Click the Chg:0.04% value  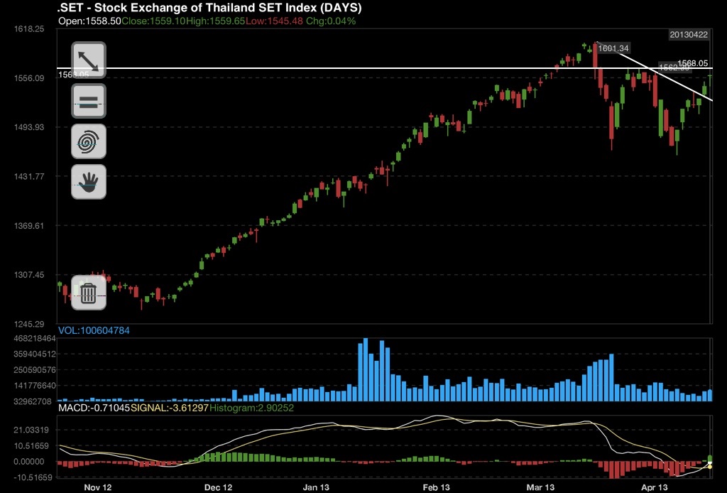pos(331,21)
